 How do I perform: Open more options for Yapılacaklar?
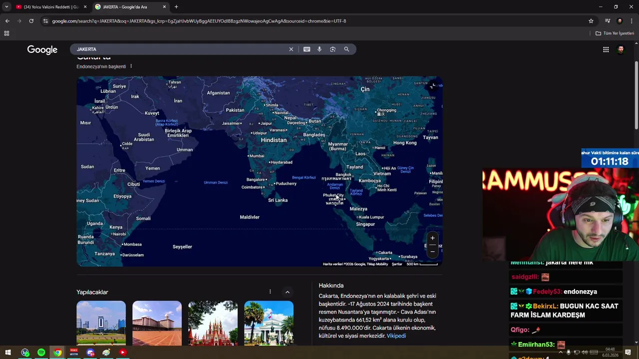pos(270,292)
